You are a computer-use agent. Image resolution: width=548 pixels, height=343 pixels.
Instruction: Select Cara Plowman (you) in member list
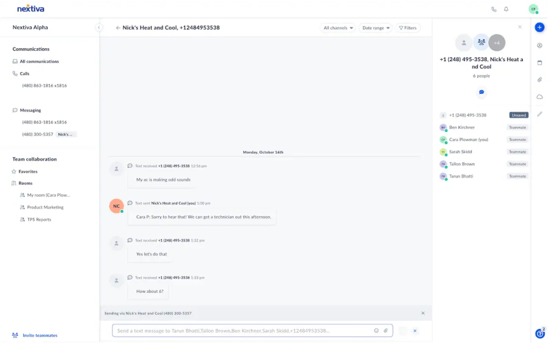pyautogui.click(x=468, y=140)
